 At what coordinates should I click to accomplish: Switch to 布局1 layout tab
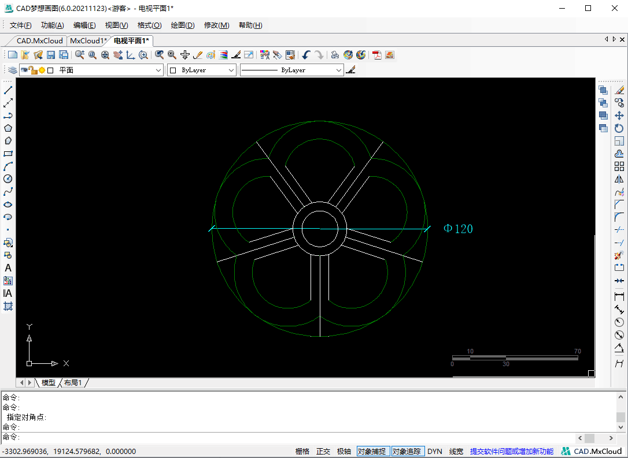point(73,383)
